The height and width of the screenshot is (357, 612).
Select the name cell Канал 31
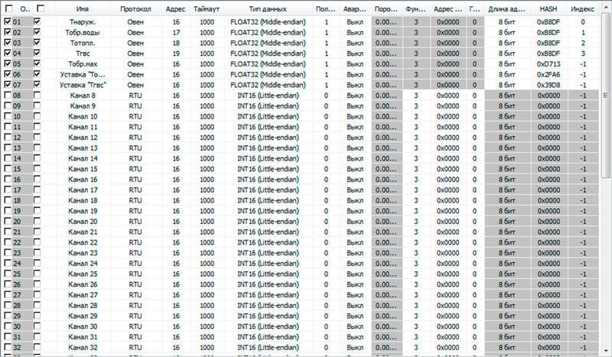[x=83, y=336]
